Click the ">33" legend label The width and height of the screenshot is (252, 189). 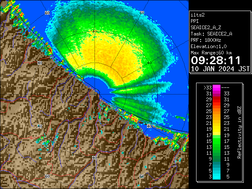pyautogui.click(x=208, y=88)
